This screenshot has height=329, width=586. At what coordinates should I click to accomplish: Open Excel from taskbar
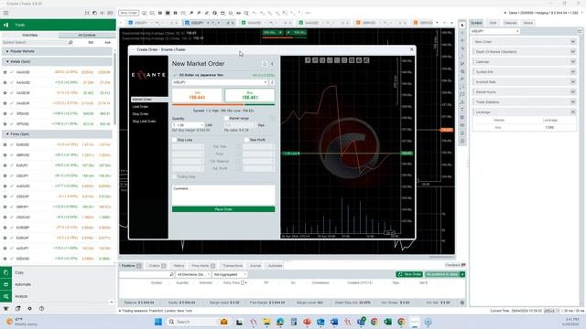pyautogui.click(x=388, y=322)
